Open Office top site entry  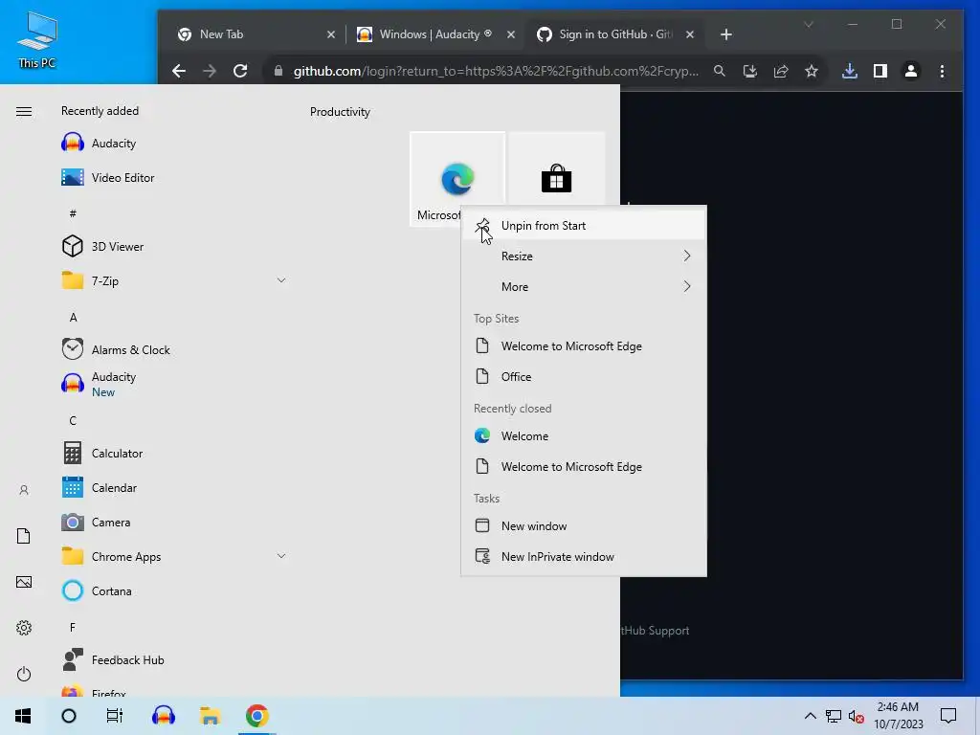[x=584, y=377]
